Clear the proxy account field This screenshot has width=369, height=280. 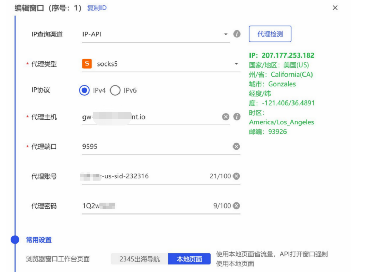tap(236, 176)
